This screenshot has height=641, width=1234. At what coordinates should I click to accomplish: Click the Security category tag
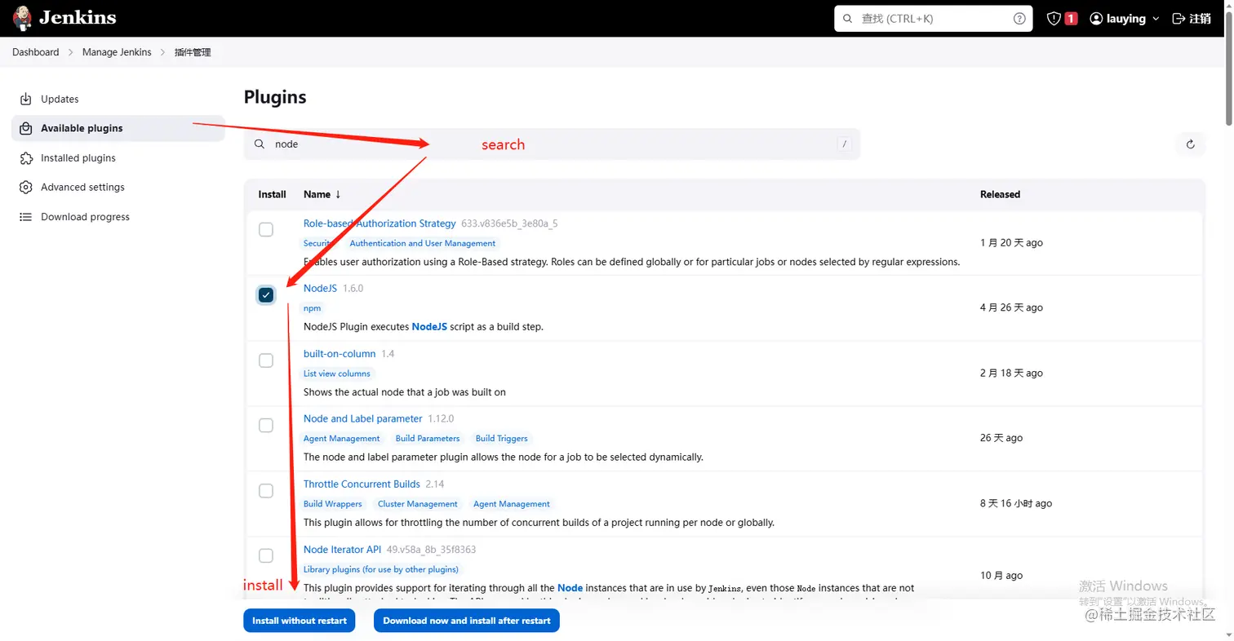pyautogui.click(x=317, y=243)
